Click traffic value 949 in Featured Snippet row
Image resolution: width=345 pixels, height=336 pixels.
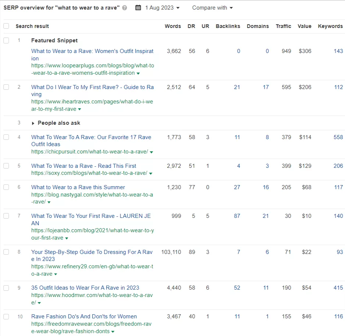[x=286, y=51]
